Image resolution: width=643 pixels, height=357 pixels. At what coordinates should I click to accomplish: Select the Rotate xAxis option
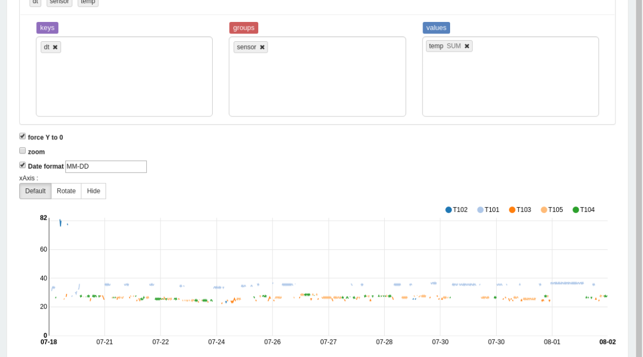point(66,191)
